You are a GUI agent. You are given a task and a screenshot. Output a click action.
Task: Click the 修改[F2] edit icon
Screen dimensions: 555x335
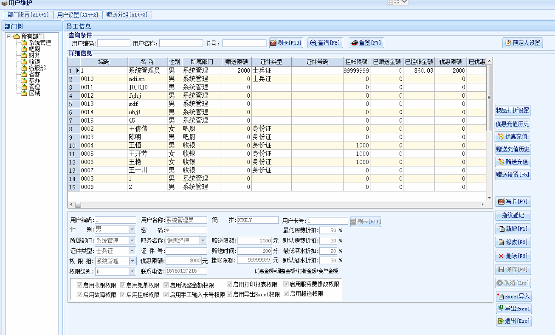click(501, 242)
